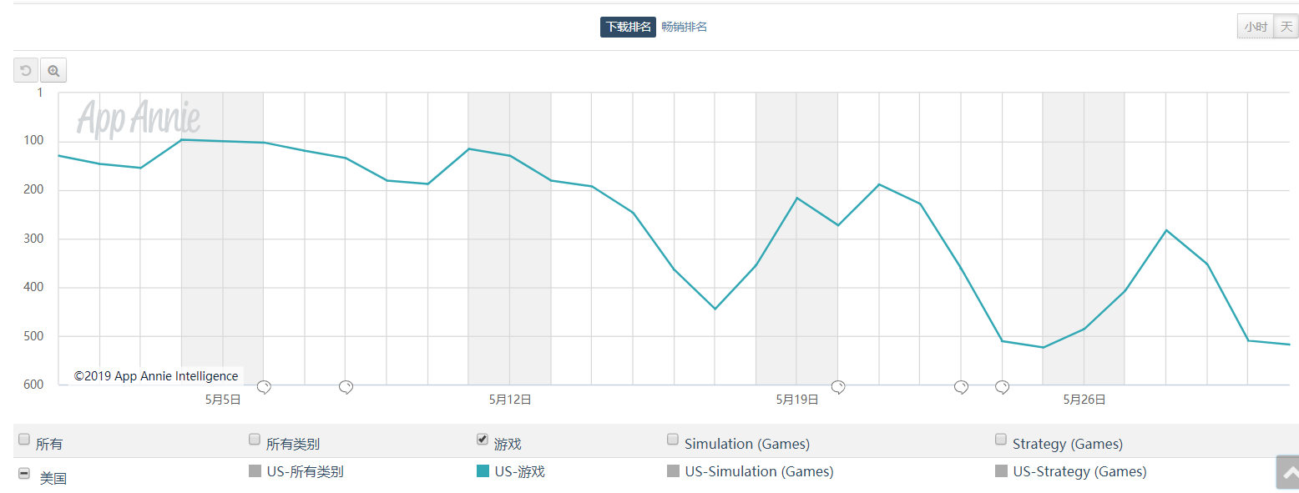
Task: Enable the Simulation (Games) checkbox
Action: point(672,440)
